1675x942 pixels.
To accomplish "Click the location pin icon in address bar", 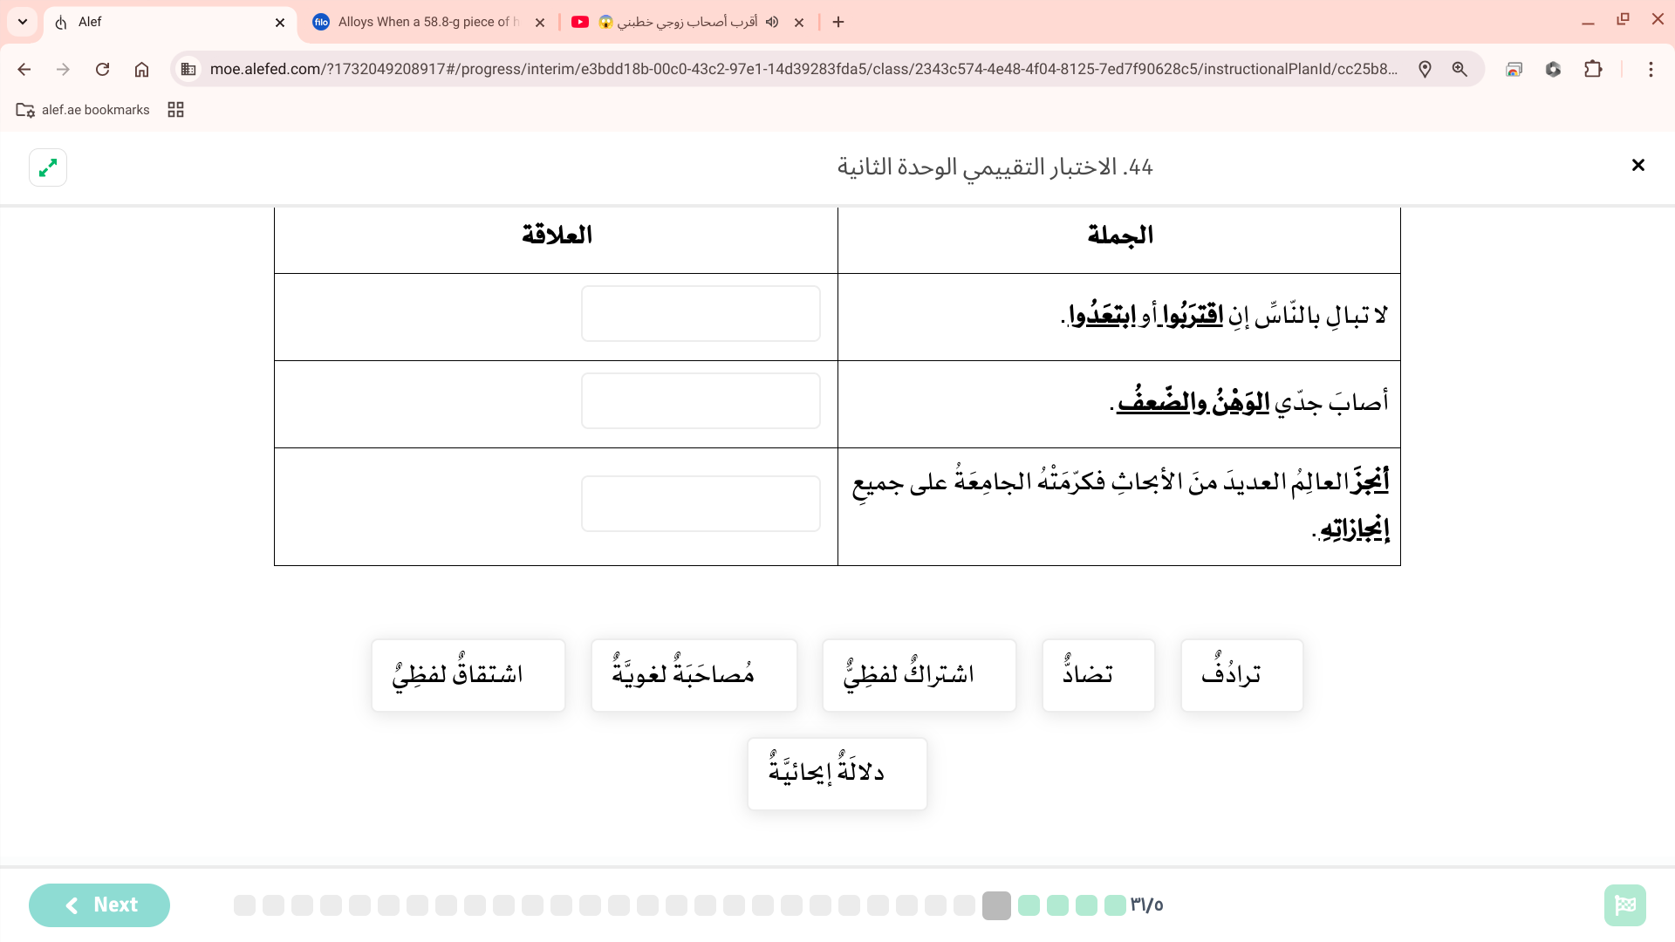I will pyautogui.click(x=1425, y=70).
